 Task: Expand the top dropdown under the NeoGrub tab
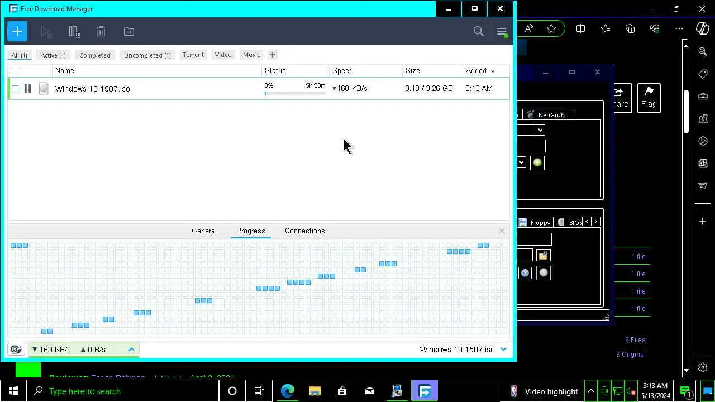[x=540, y=130]
